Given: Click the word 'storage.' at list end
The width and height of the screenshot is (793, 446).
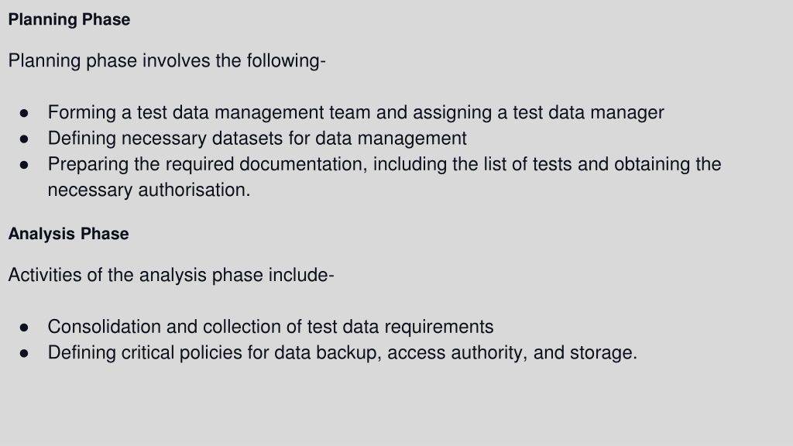Looking at the screenshot, I should (x=603, y=352).
